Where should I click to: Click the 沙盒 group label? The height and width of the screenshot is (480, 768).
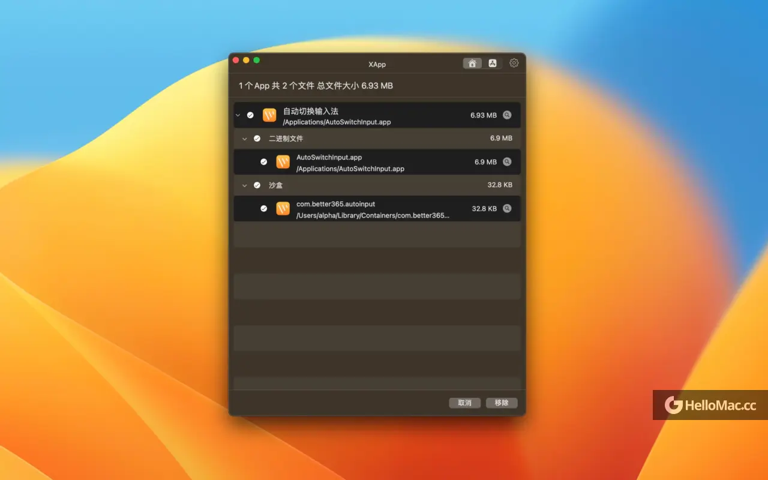[275, 185]
